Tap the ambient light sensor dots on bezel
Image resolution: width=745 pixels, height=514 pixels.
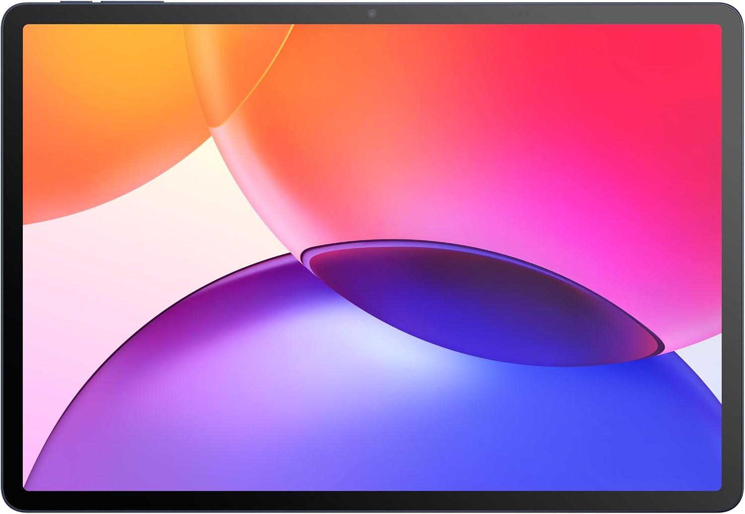pos(523,13)
